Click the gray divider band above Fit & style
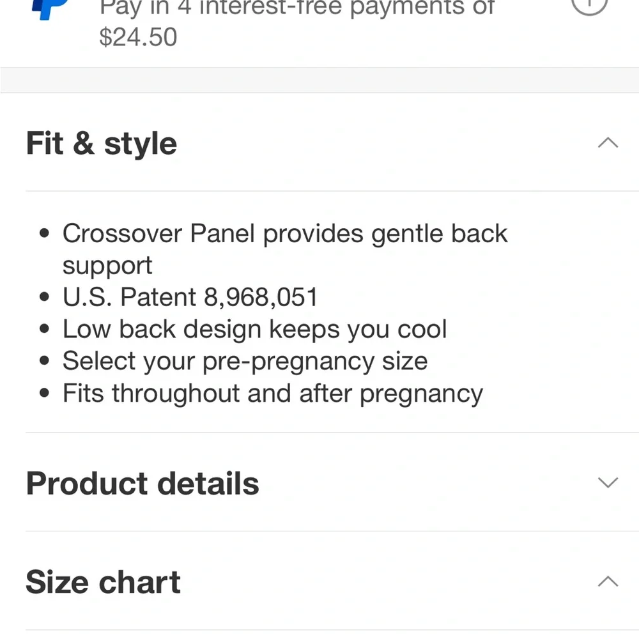Viewport: 639px width, 639px height. [x=319, y=81]
